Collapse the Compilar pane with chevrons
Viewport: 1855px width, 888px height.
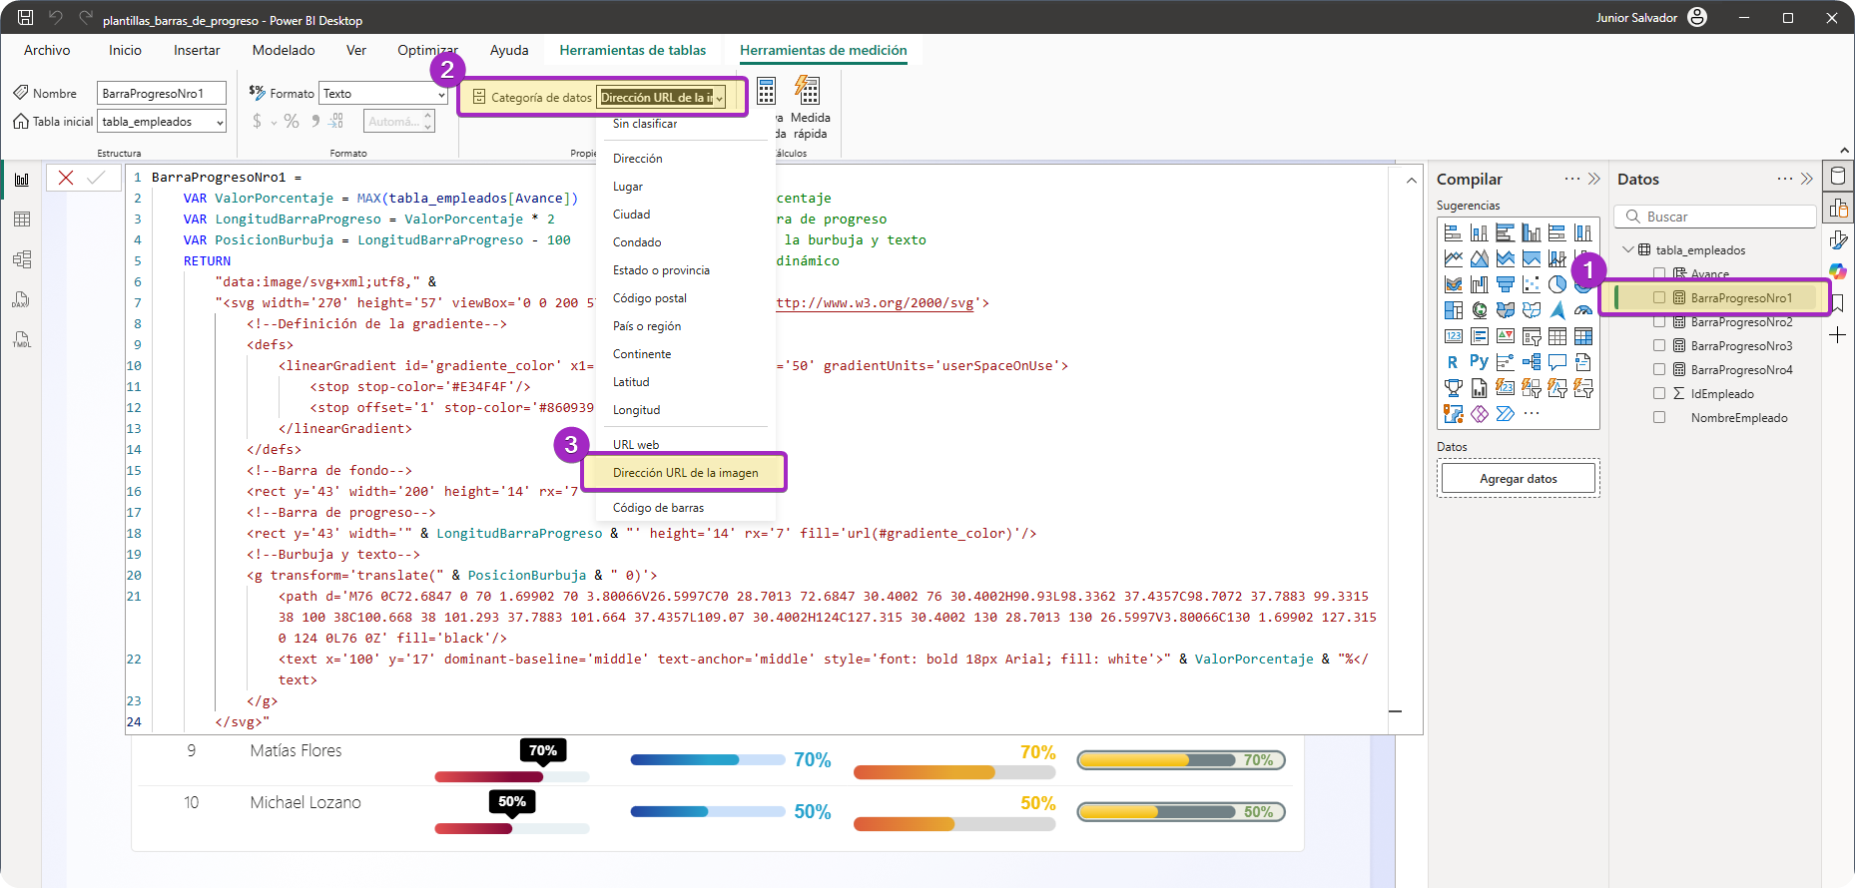pyautogui.click(x=1594, y=179)
